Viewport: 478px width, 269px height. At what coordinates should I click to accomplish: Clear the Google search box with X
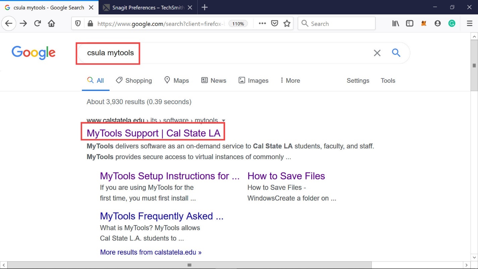pyautogui.click(x=377, y=53)
